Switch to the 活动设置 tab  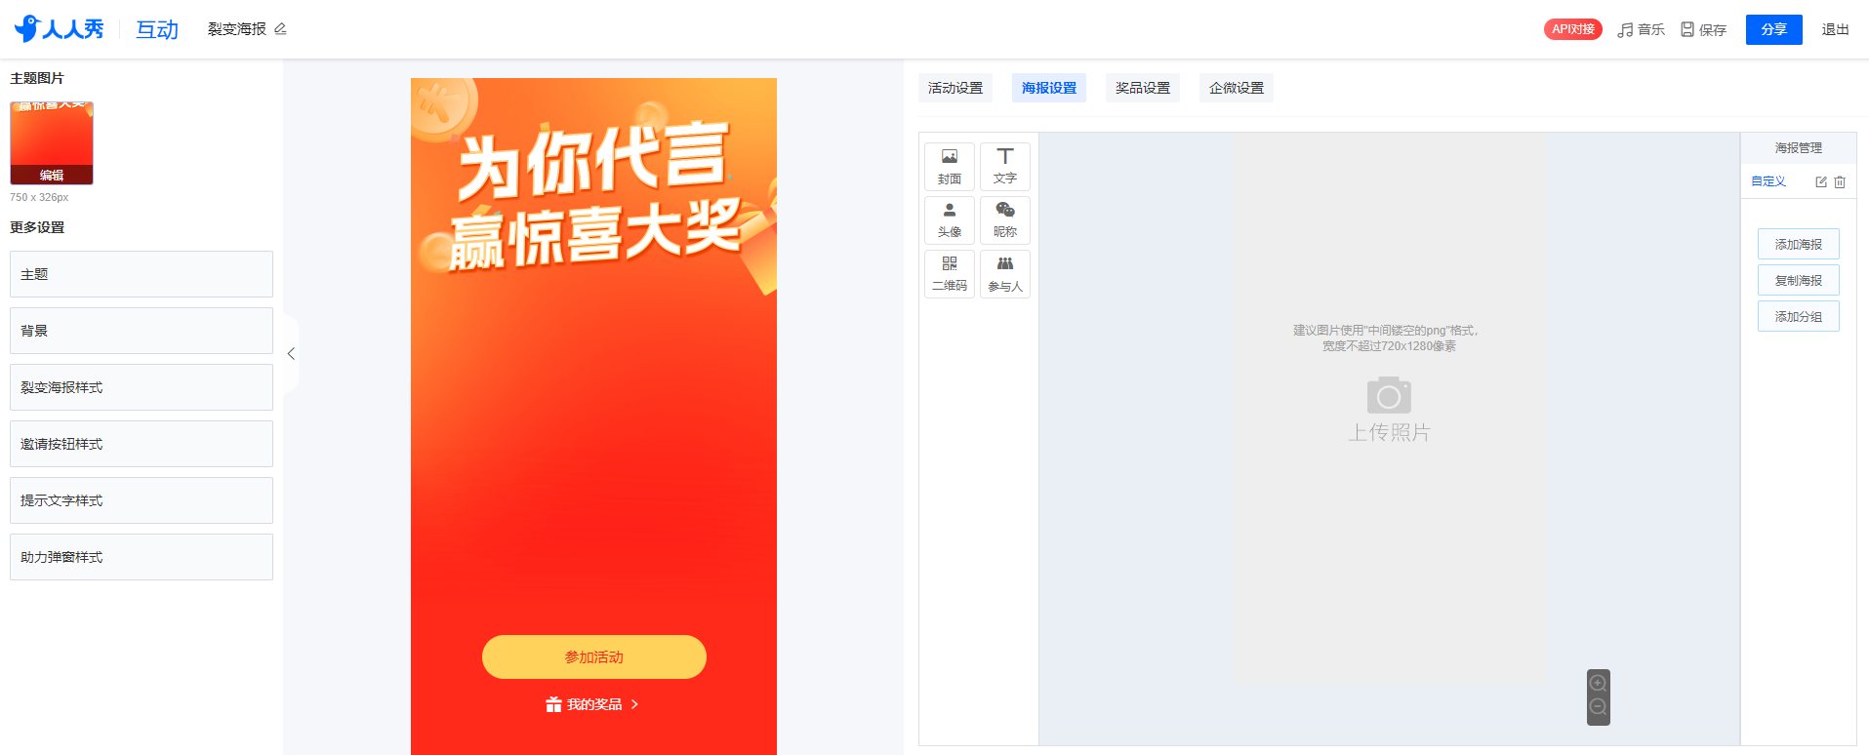click(955, 88)
